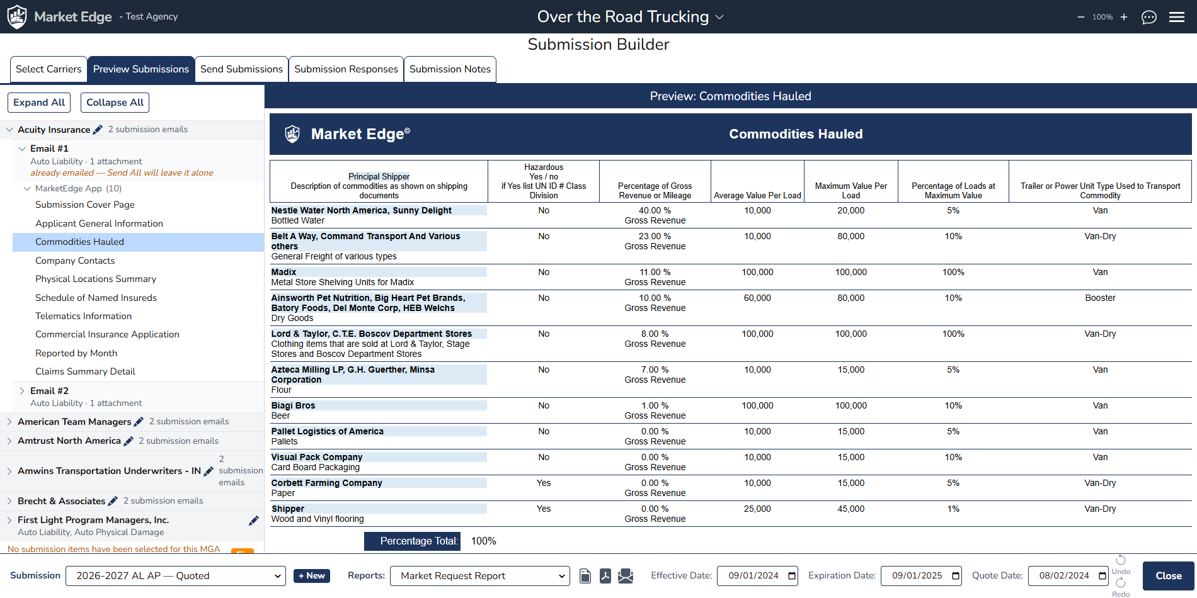Select Submission Cover Page in tree
The height and width of the screenshot is (598, 1197).
(85, 205)
